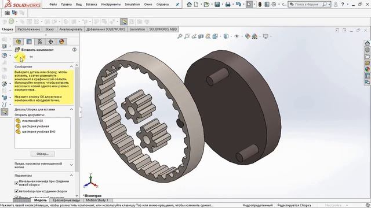Open the Options gear icon
The image size is (371, 208).
[274, 4]
